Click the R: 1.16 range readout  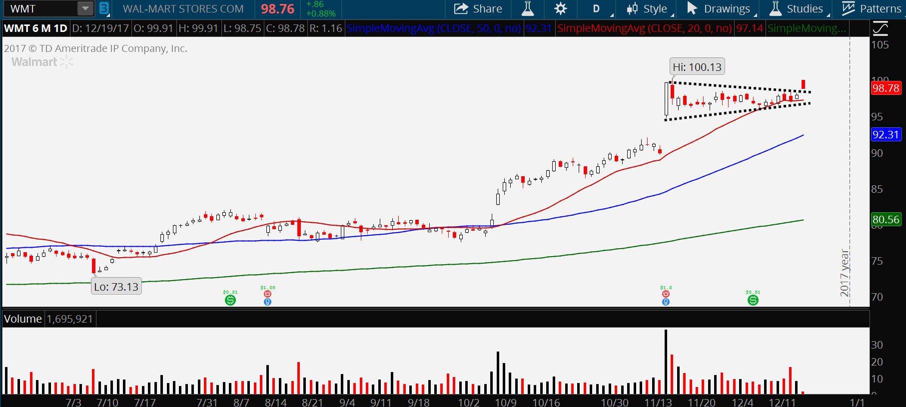[326, 28]
